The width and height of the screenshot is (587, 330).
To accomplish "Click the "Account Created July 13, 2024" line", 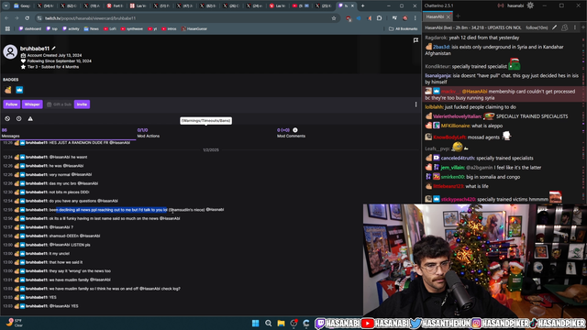I will (51, 55).
